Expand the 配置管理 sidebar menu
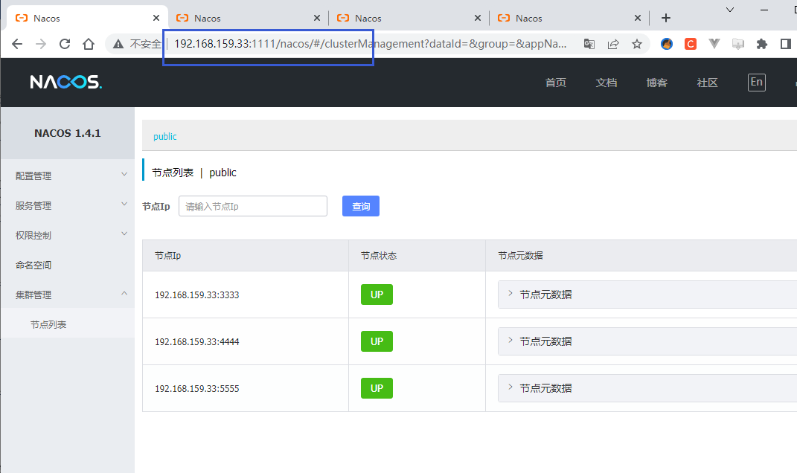Screen dimensions: 797x473 (x=68, y=176)
